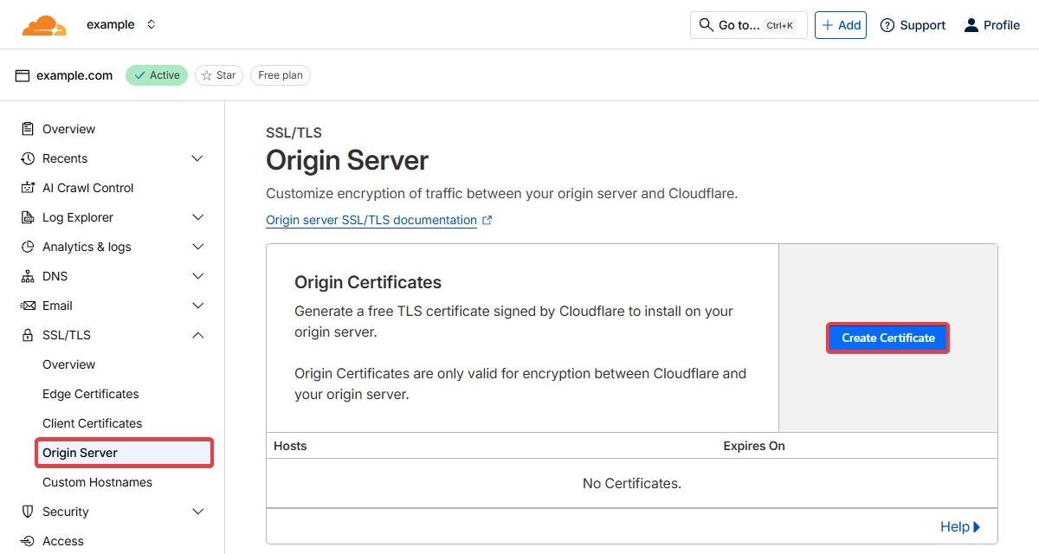
Task: Click the checkmark icon in Active badge
Action: [x=139, y=75]
